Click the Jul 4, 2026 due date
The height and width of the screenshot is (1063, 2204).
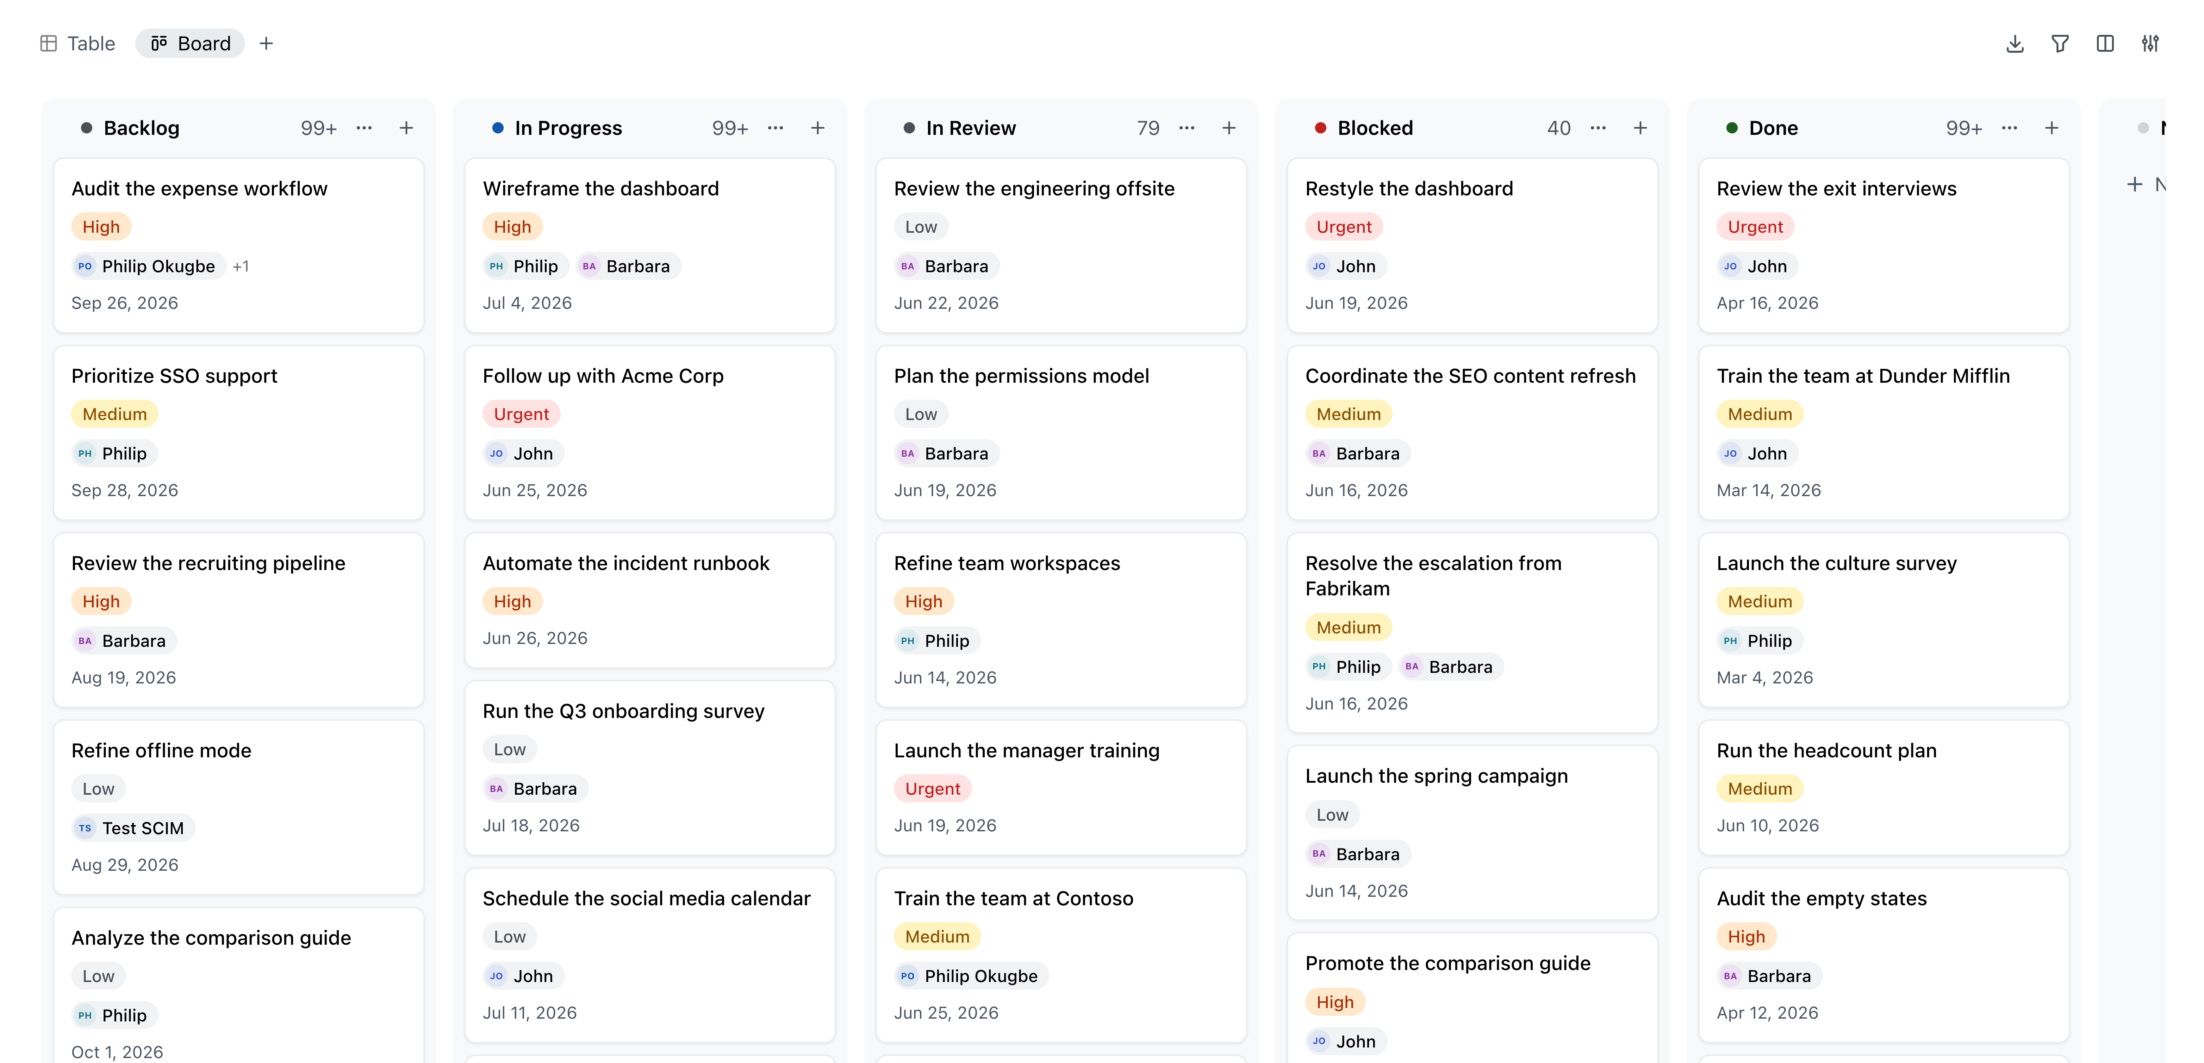click(527, 304)
